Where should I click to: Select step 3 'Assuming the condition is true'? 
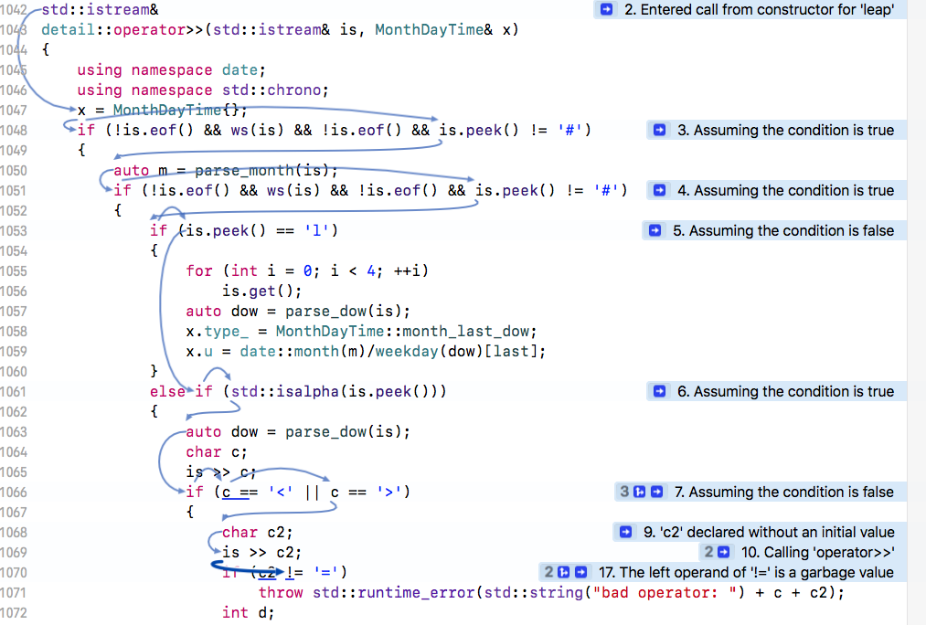pos(785,130)
